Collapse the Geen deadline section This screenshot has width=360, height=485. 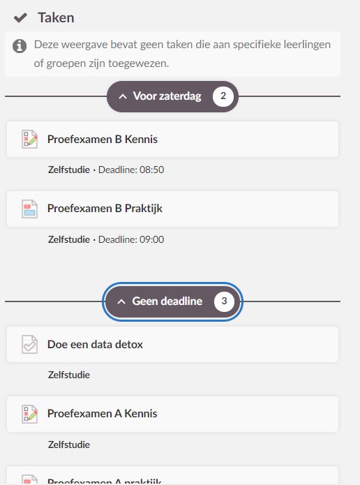172,301
